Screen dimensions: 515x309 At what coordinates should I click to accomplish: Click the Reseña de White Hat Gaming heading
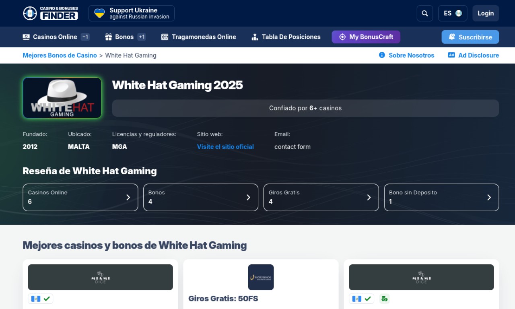[90, 171]
